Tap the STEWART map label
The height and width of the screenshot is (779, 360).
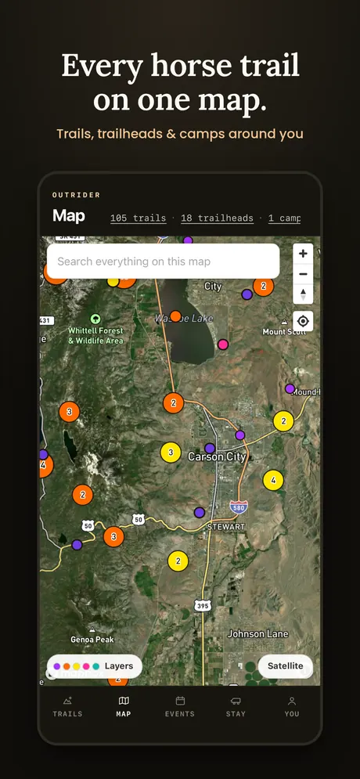[x=226, y=526]
